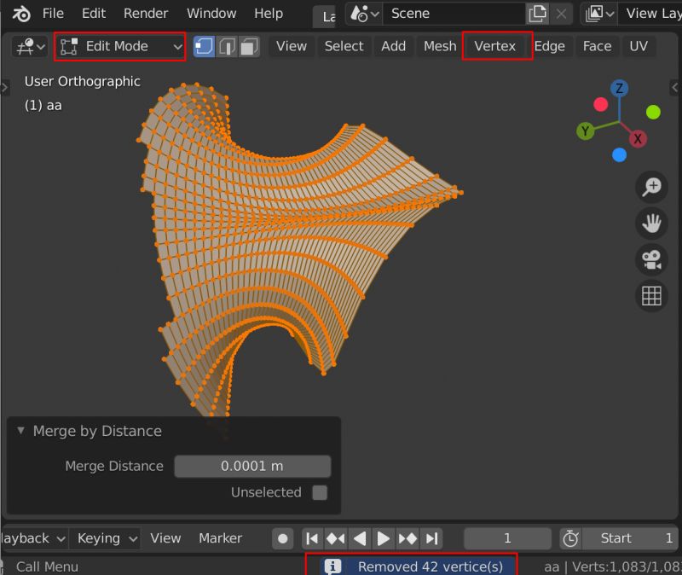
Task: Click the Merge Distance value field
Action: point(252,466)
